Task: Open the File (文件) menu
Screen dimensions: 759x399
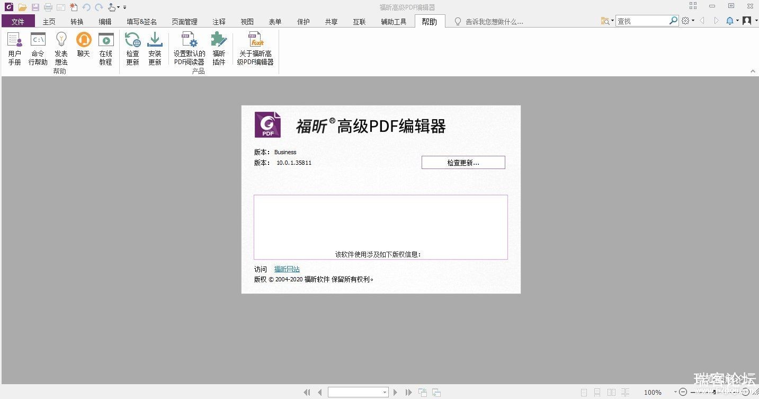Action: click(x=18, y=21)
